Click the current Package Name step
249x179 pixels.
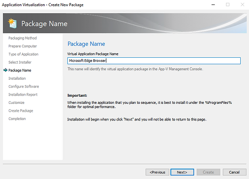tap(20, 70)
